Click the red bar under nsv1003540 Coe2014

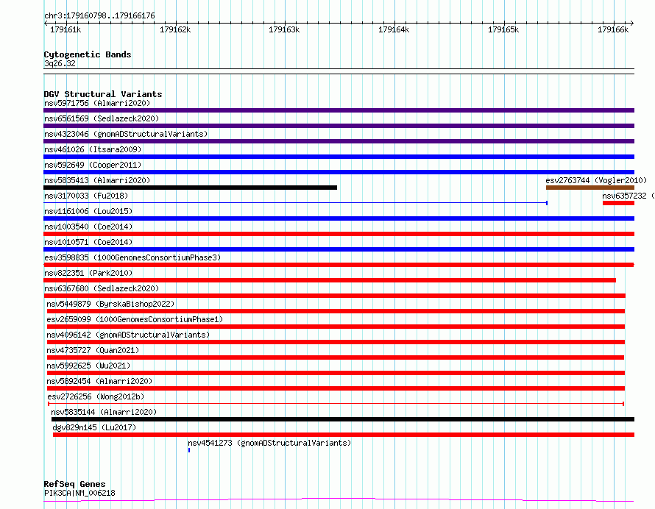tap(339, 234)
